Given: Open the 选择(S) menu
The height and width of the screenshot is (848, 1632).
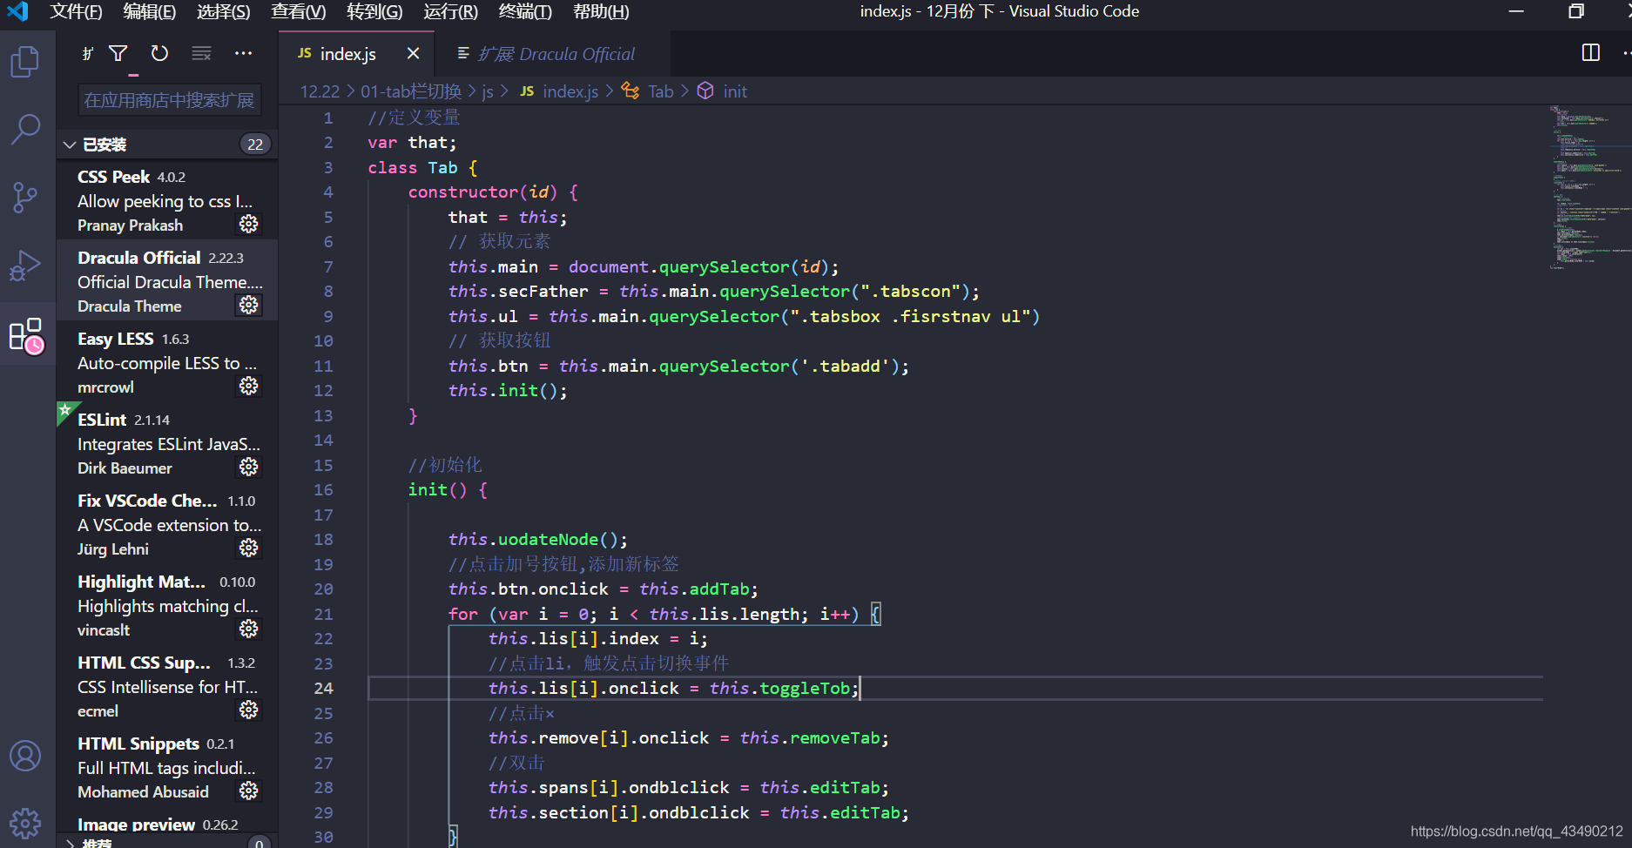Looking at the screenshot, I should (x=223, y=11).
